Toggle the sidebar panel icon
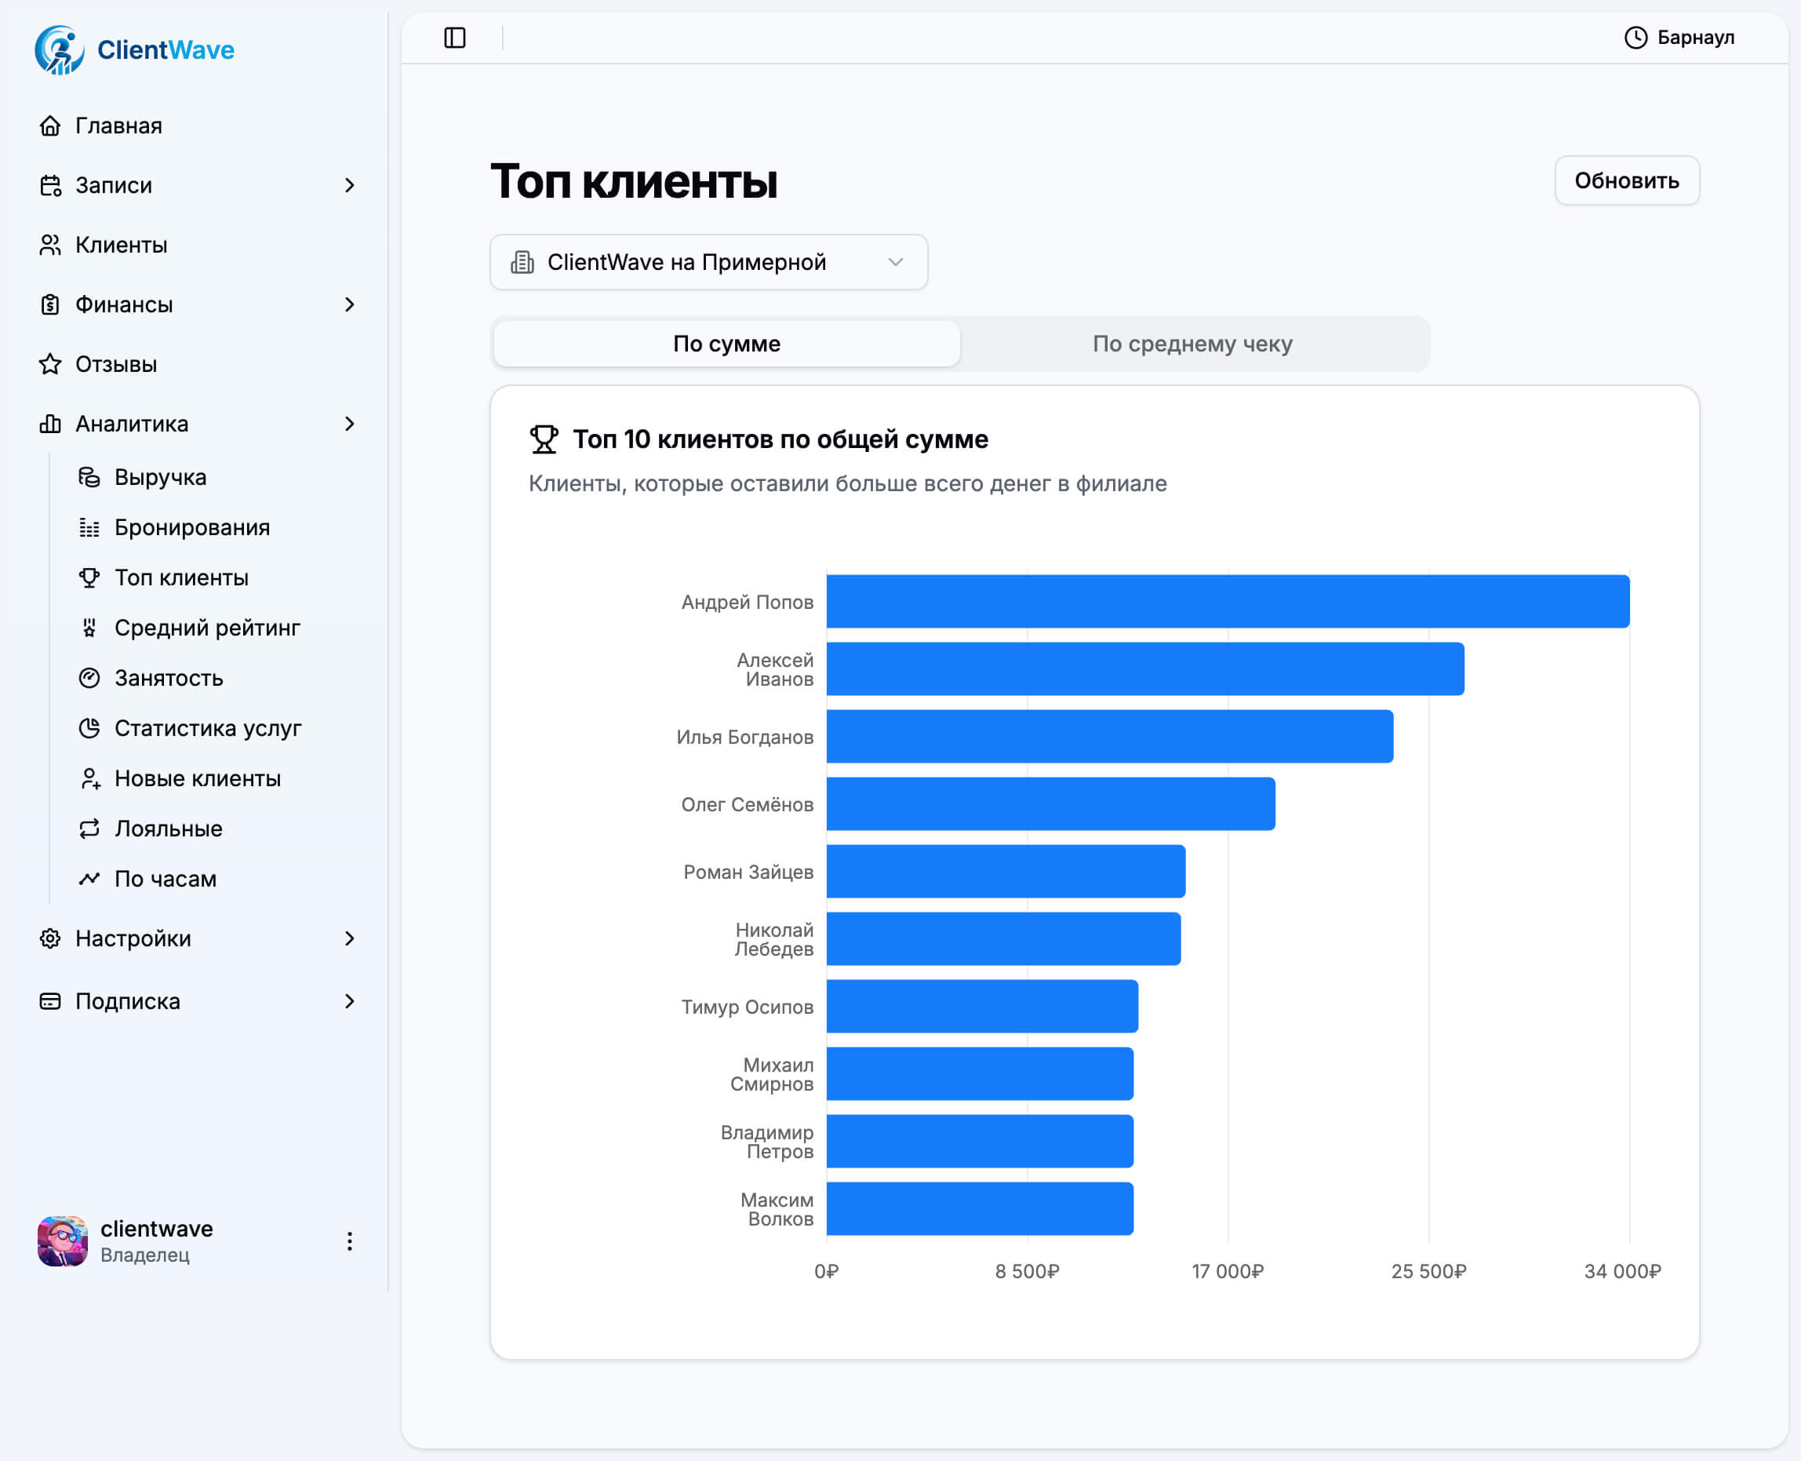The image size is (1801, 1461). click(x=454, y=38)
